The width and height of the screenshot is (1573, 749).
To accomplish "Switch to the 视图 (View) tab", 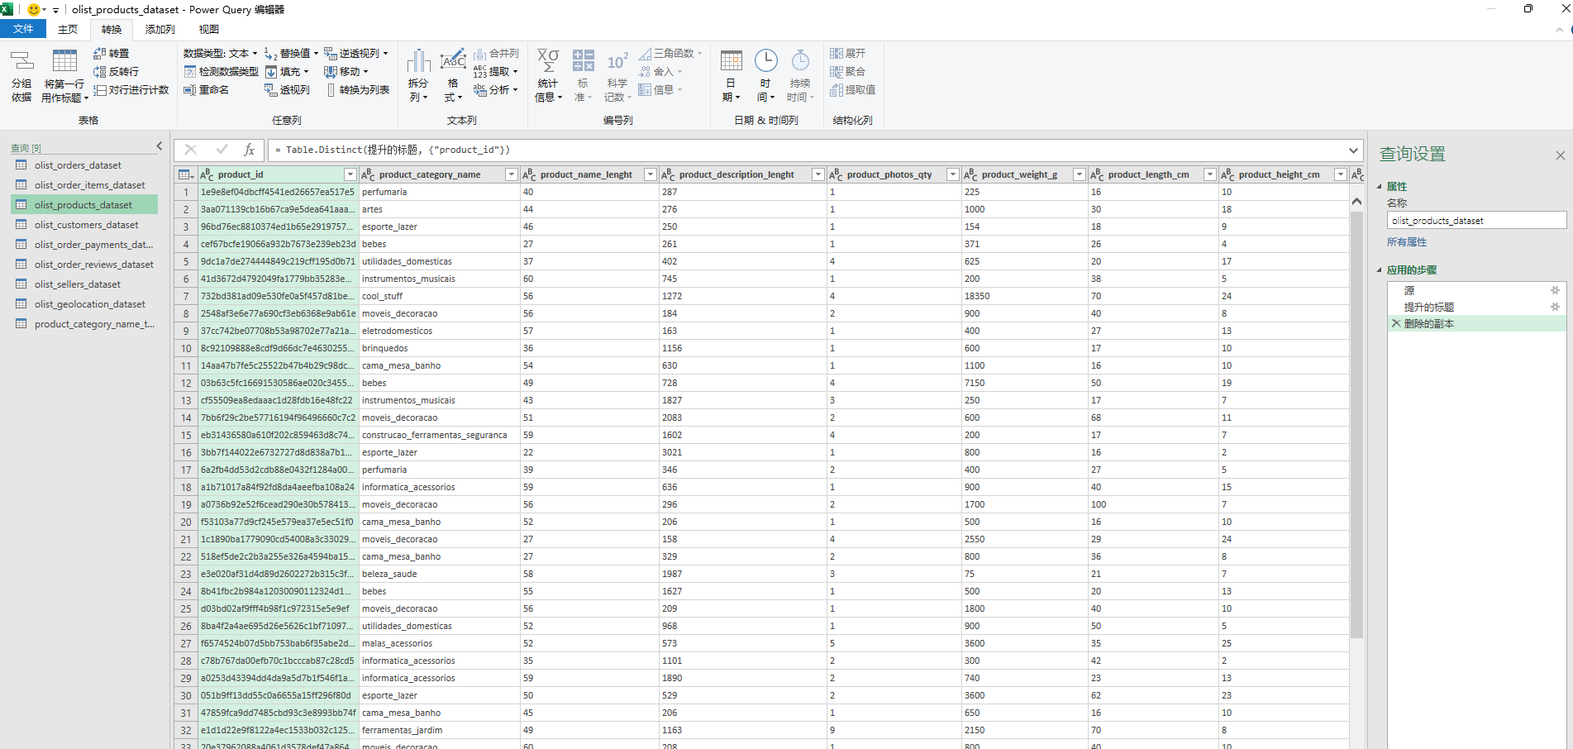I will 208,29.
